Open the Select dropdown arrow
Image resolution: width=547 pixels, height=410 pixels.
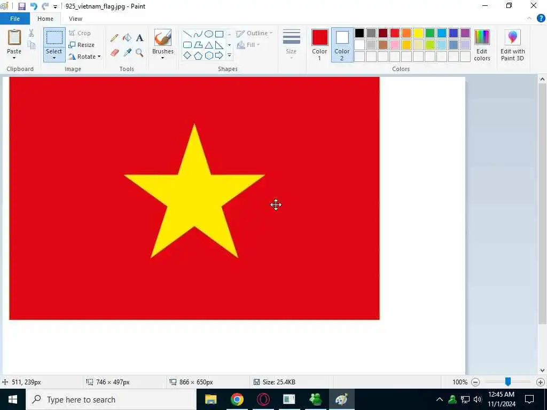(x=54, y=58)
